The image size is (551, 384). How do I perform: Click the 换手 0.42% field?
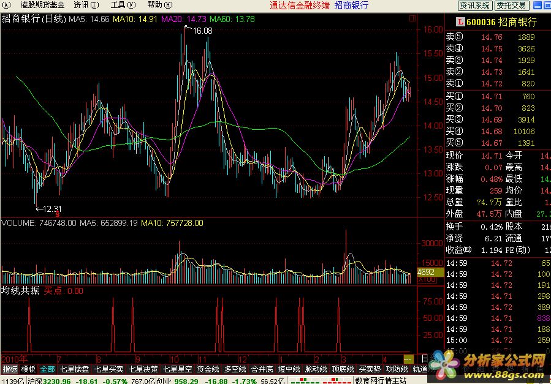[x=474, y=227]
